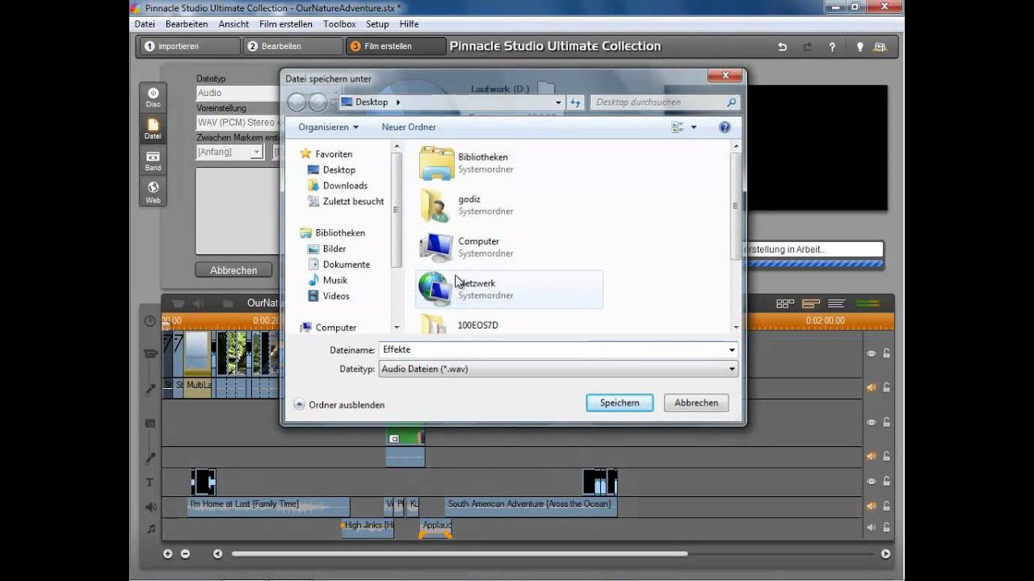Screen dimensions: 1034x581
Task: Click the magnifier icon in Desktop search box
Action: (x=731, y=102)
